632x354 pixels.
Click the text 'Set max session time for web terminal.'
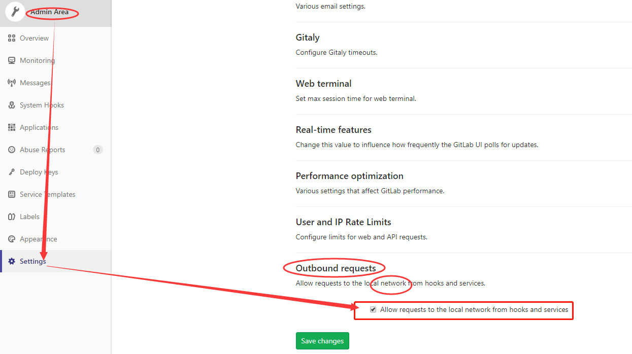pyautogui.click(x=356, y=98)
